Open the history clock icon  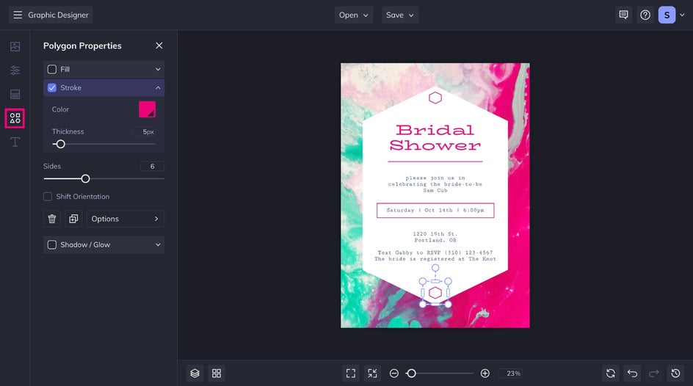point(676,374)
